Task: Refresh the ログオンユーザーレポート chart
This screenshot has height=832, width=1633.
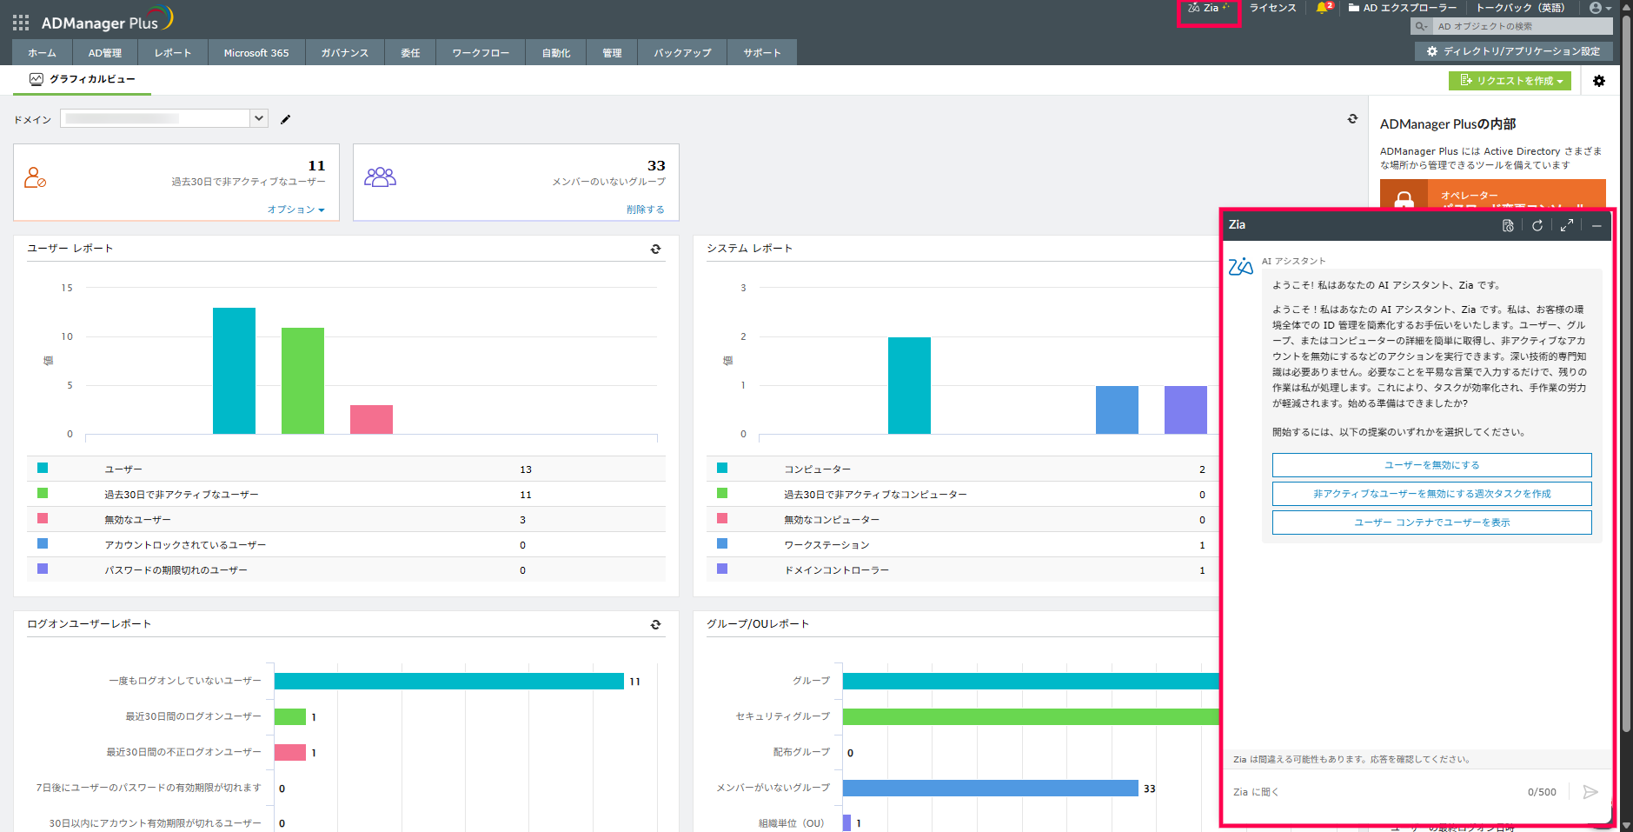Action: click(x=656, y=625)
